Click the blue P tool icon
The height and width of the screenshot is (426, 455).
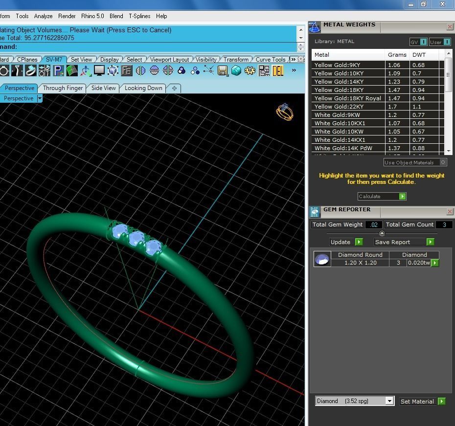[x=58, y=70]
